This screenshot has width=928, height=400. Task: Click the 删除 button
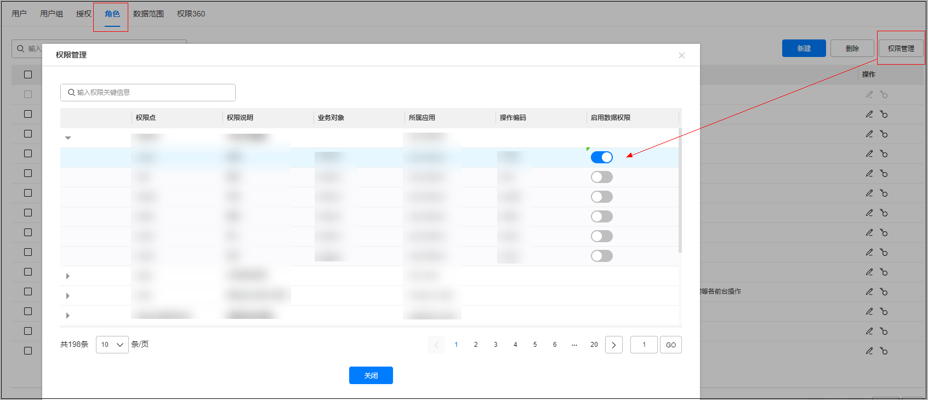tap(852, 48)
